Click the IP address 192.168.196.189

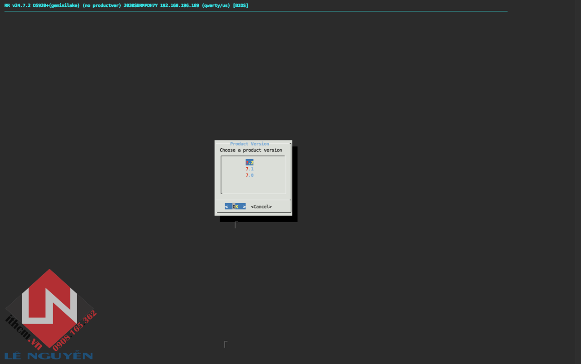pyautogui.click(x=179, y=5)
